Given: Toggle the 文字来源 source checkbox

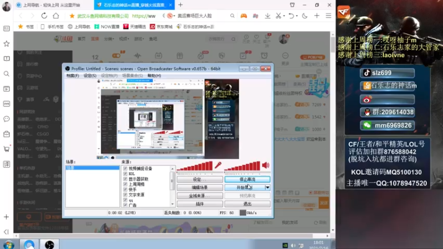Looking at the screenshot, I should [125, 195].
